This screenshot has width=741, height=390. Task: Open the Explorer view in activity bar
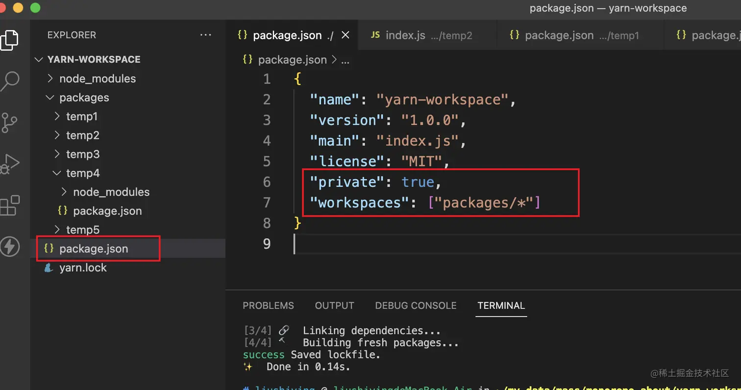[x=9, y=40]
